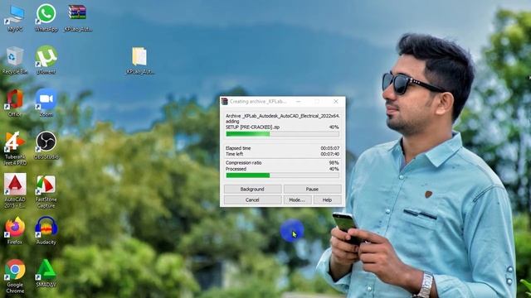Screen dimensions: 531x298
Task: Launch OBS Studio from desktop
Action: tap(46, 146)
